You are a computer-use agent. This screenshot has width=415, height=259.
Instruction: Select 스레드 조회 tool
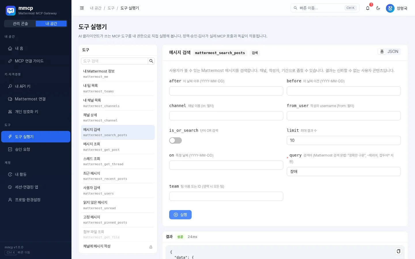[118, 161]
